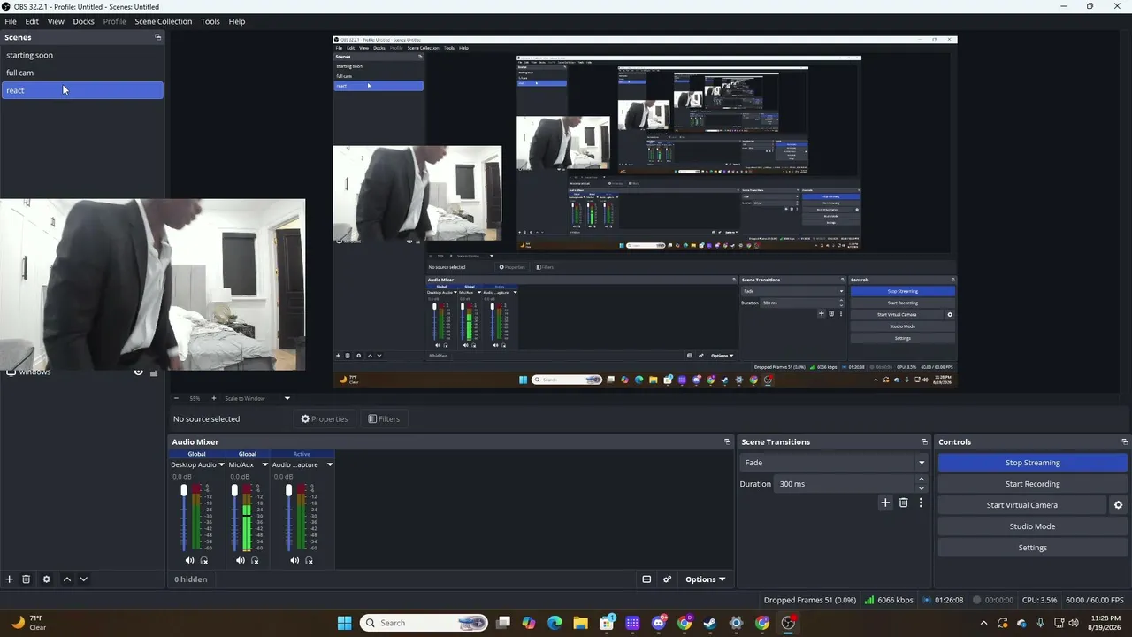1132x637 pixels.
Task: Remove the scene transition with the trash icon
Action: point(903,503)
